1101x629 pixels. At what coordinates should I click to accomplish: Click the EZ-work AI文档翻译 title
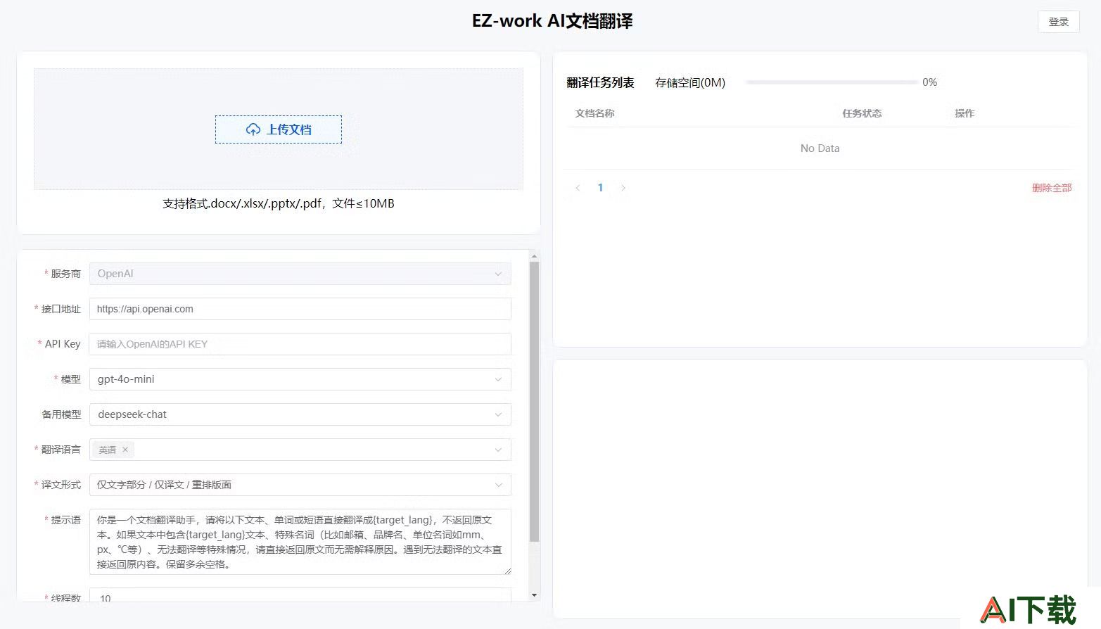[552, 21]
